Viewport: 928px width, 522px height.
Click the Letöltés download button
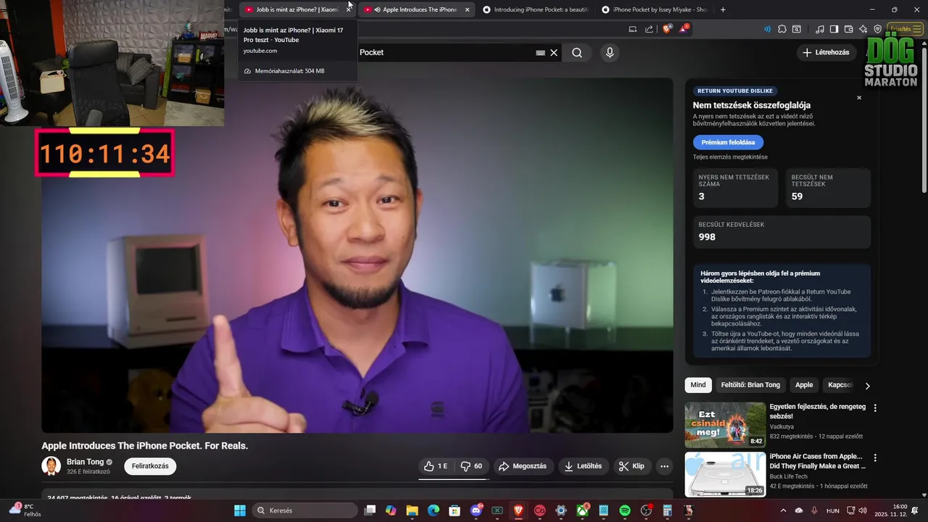(x=583, y=466)
